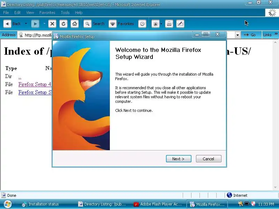
Task: Open the View menu
Action: click(x=30, y=13)
